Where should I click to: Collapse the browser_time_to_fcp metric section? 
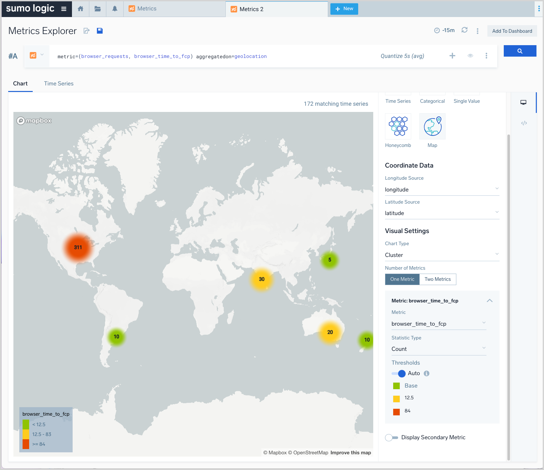coord(490,300)
